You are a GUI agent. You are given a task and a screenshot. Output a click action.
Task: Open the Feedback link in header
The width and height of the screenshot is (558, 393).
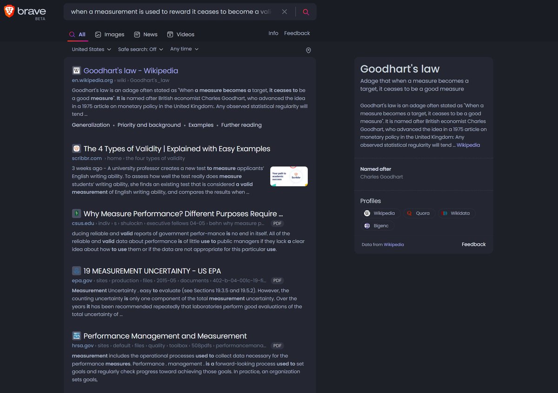(297, 33)
